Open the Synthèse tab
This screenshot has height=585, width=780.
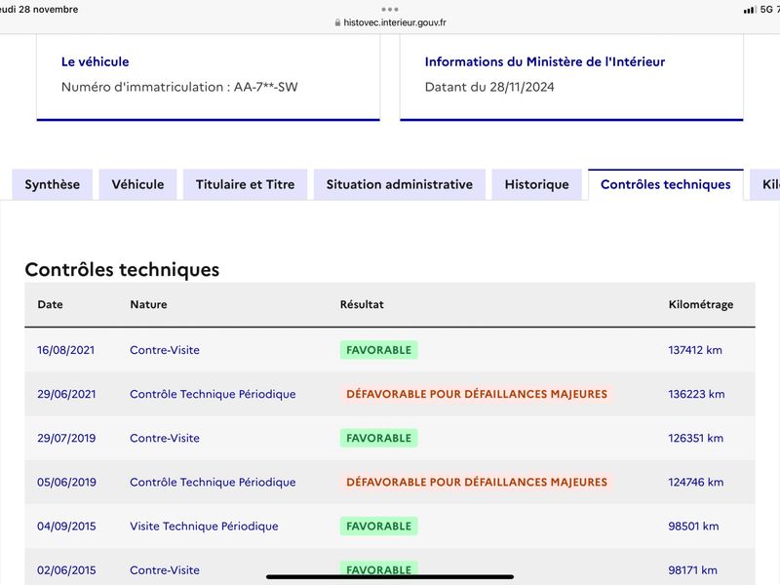pyautogui.click(x=53, y=184)
